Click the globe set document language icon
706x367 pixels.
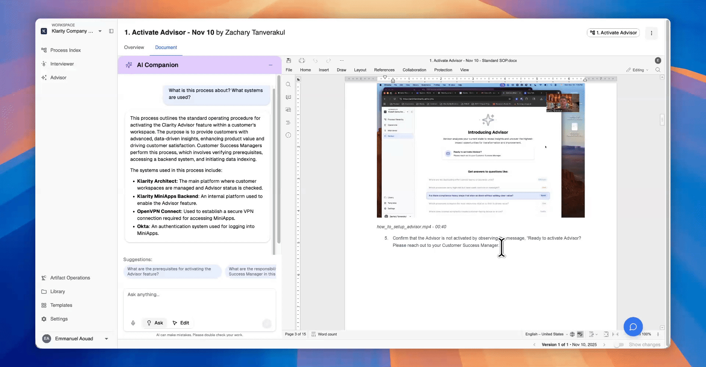(572, 334)
